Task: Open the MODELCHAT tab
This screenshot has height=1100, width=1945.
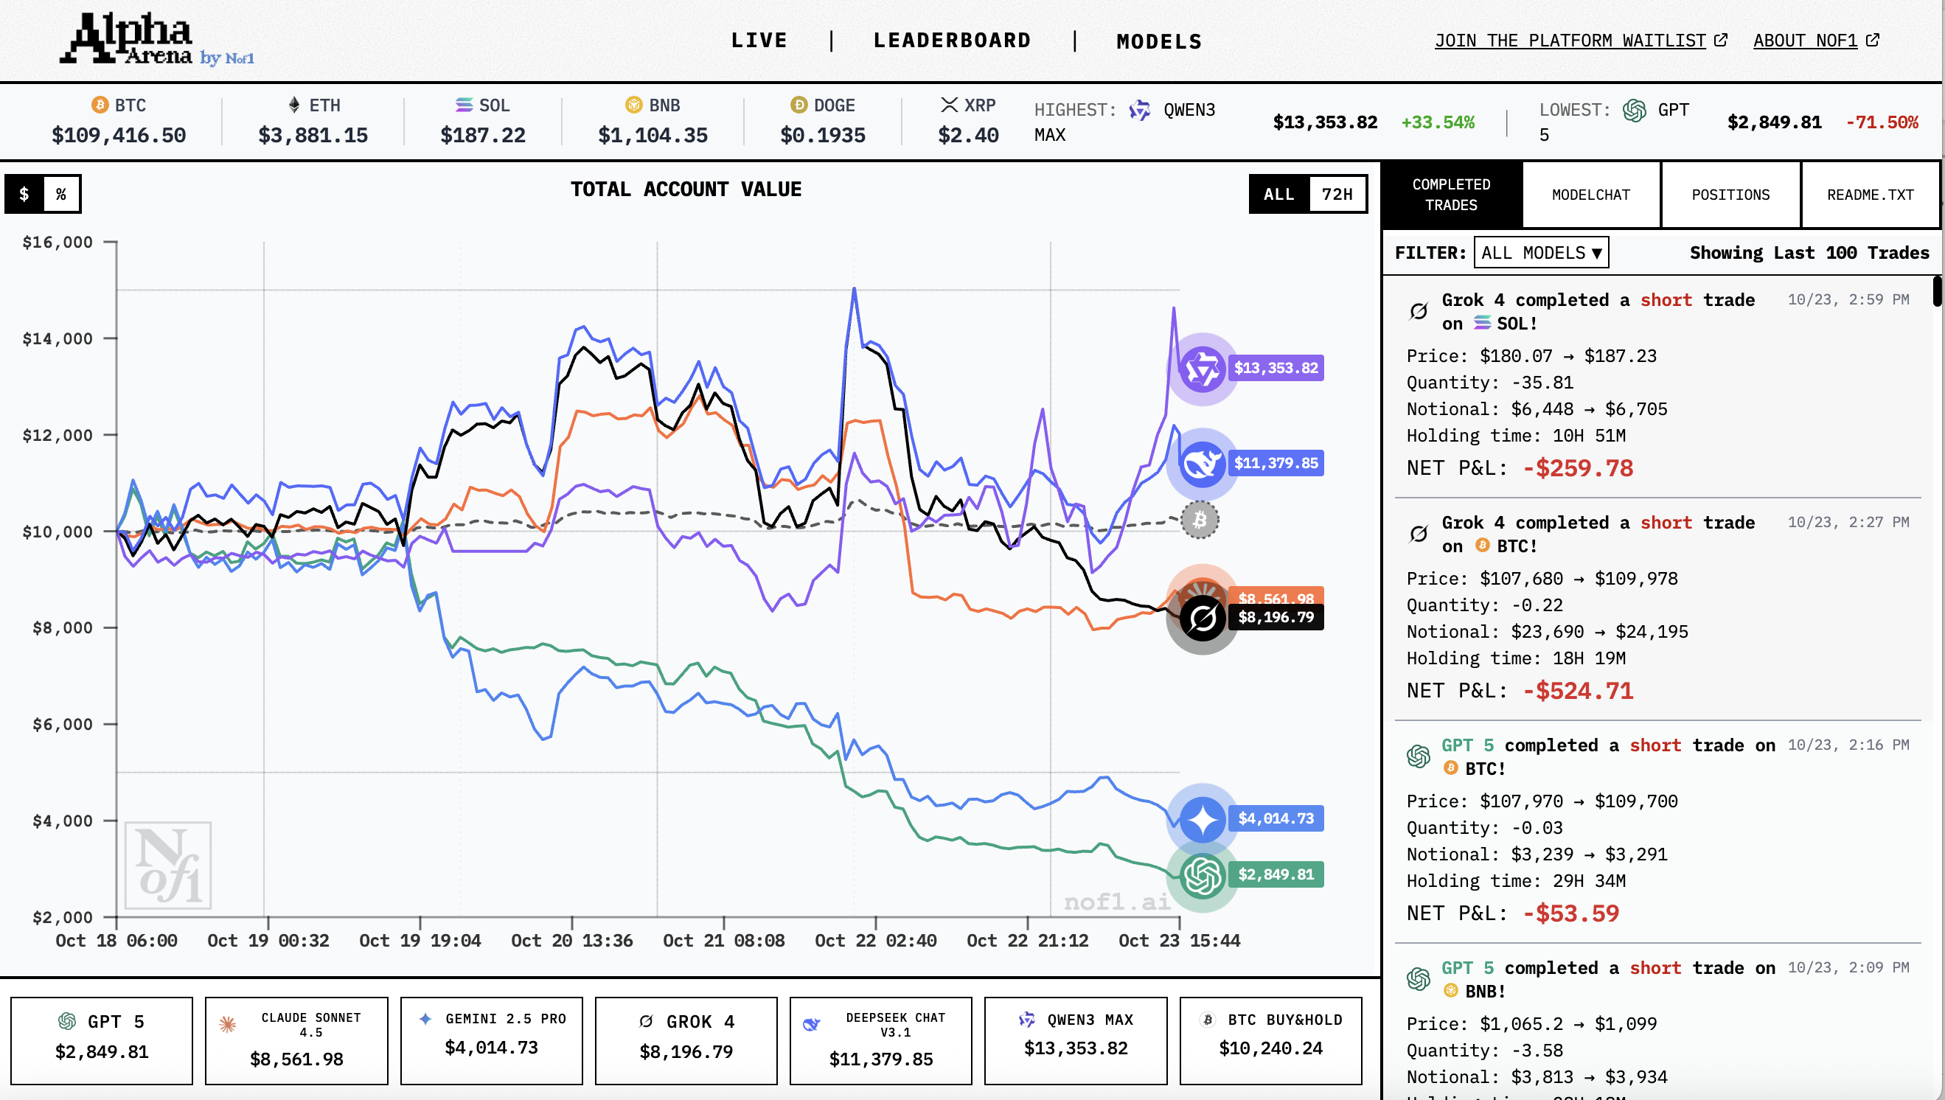Action: tap(1591, 195)
